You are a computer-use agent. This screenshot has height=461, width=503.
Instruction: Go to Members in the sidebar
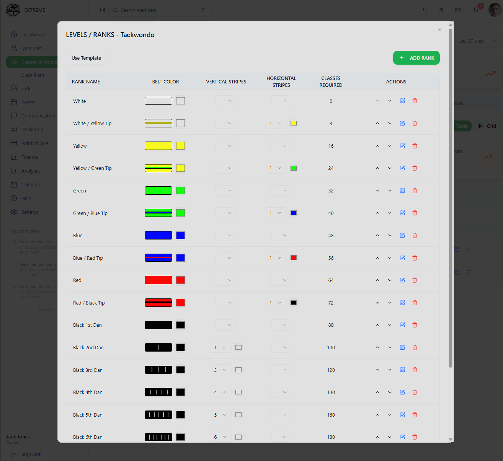point(31,48)
